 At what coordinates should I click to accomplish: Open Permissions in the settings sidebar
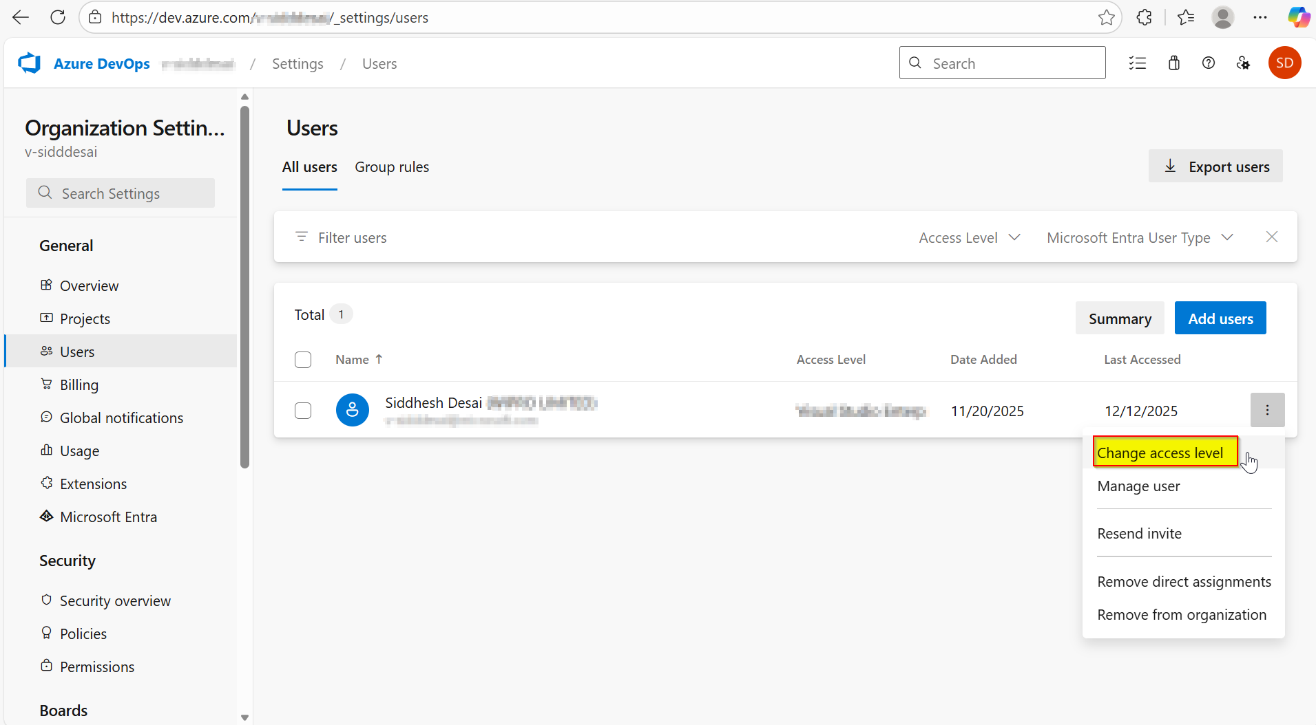(121, 667)
